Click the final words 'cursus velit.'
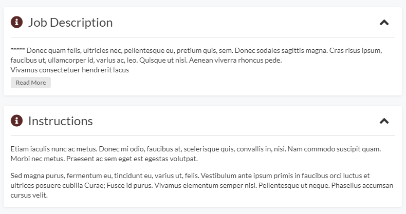The width and height of the screenshot is (406, 214). [x=29, y=196]
